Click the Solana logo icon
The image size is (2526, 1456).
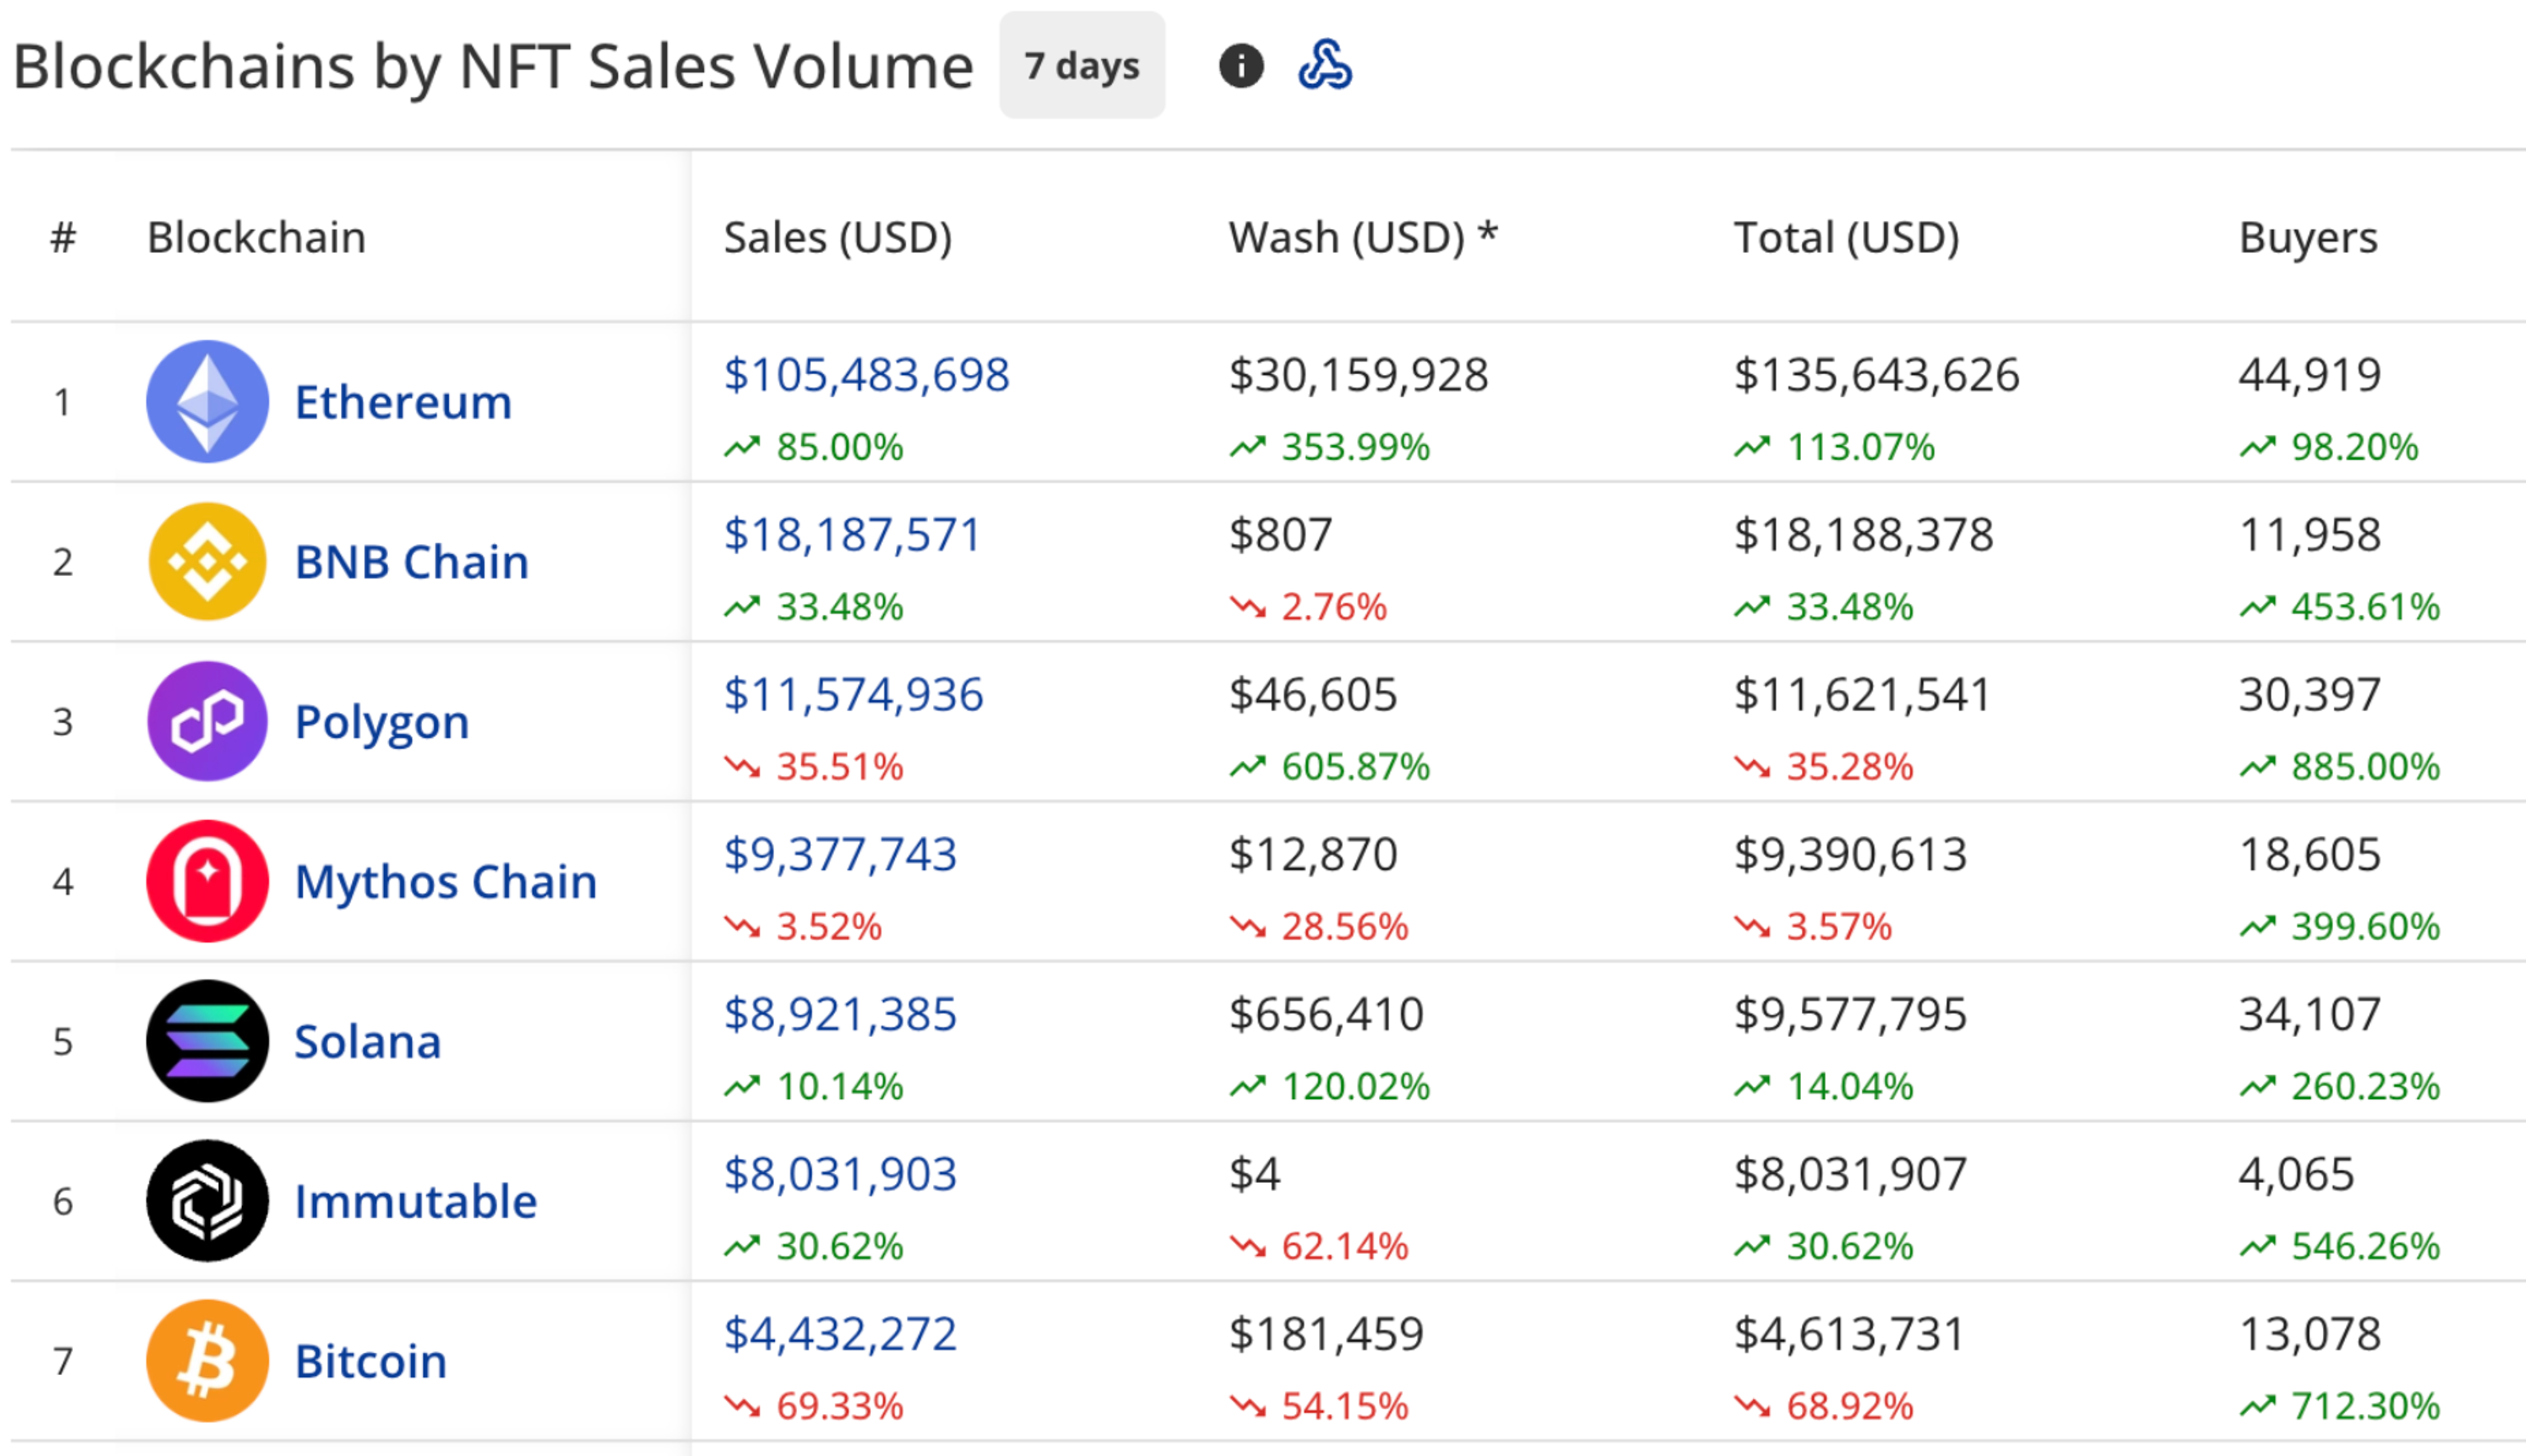point(207,1041)
